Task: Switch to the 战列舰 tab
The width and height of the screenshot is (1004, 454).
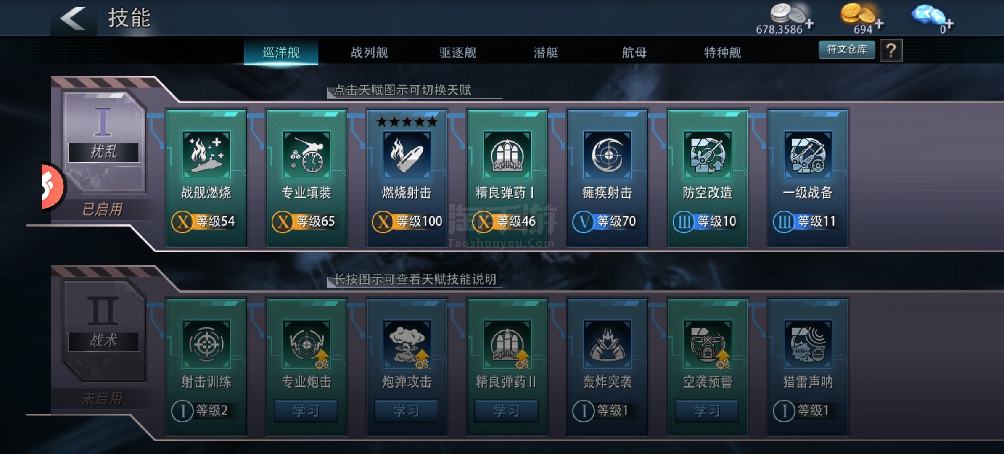Action: [369, 53]
